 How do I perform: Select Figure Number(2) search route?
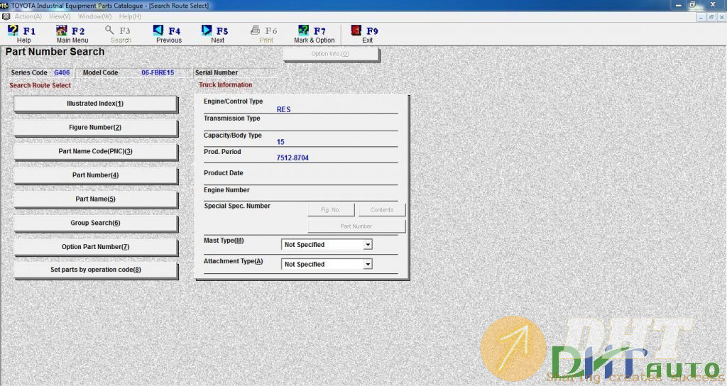coord(95,128)
